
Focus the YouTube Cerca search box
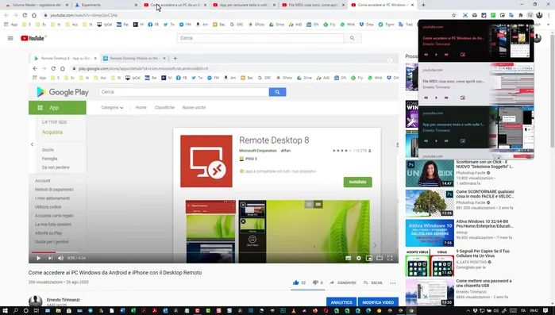click(260, 38)
